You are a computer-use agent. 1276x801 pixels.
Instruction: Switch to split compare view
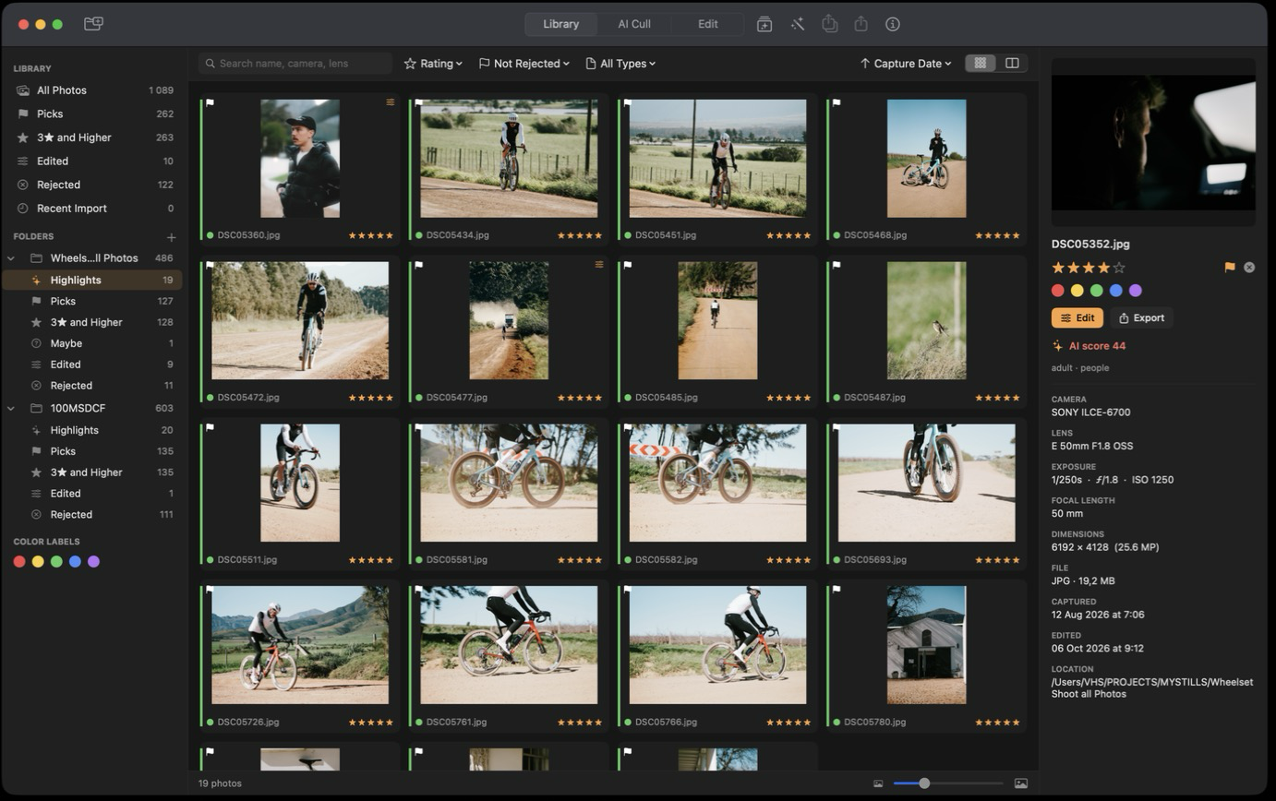(x=1012, y=63)
